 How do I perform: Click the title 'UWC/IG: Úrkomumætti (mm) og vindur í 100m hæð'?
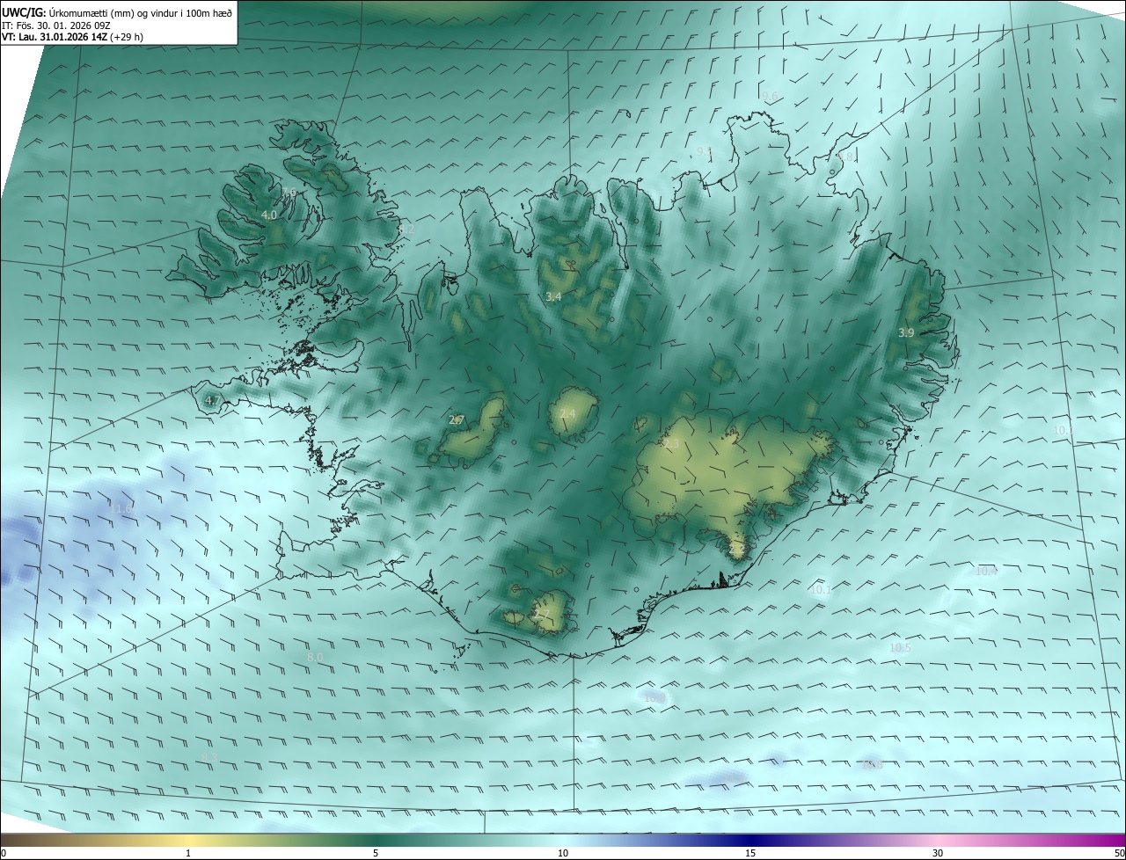click(x=117, y=12)
